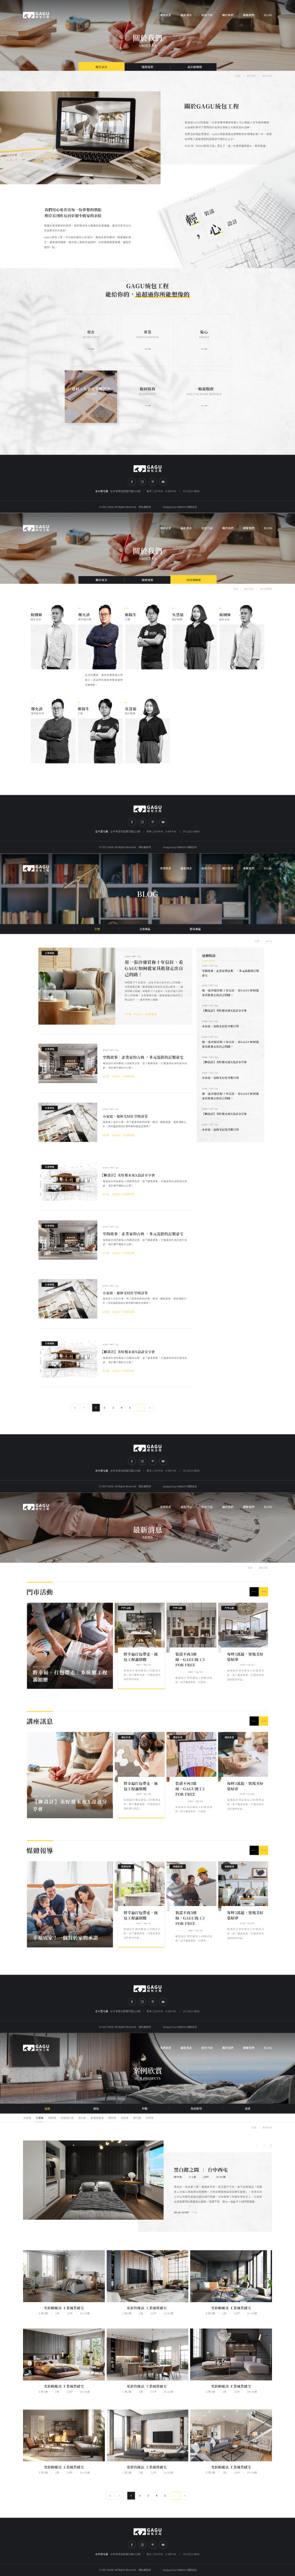Click the BLOG hero title over the bookshelf banner

tap(148, 893)
